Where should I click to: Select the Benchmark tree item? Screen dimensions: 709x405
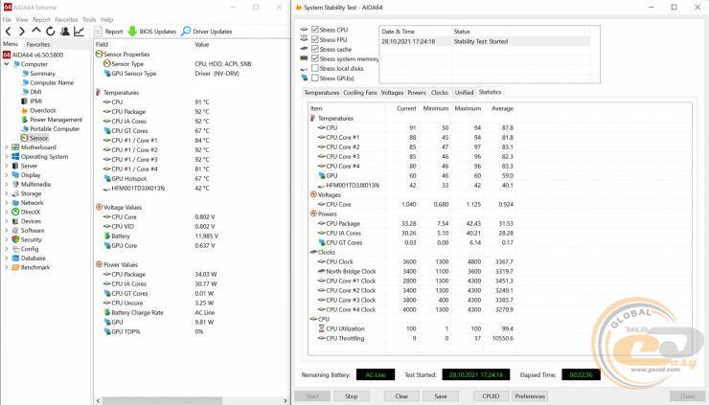(34, 267)
